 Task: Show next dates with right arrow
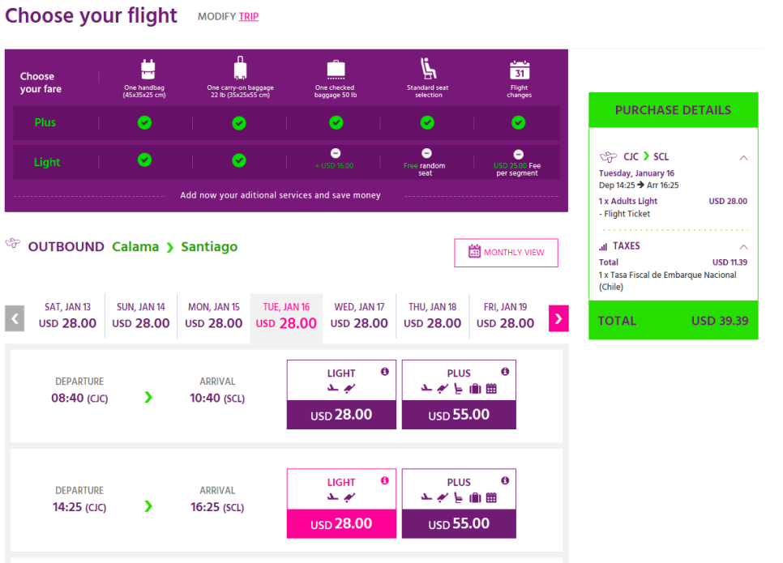pos(558,318)
